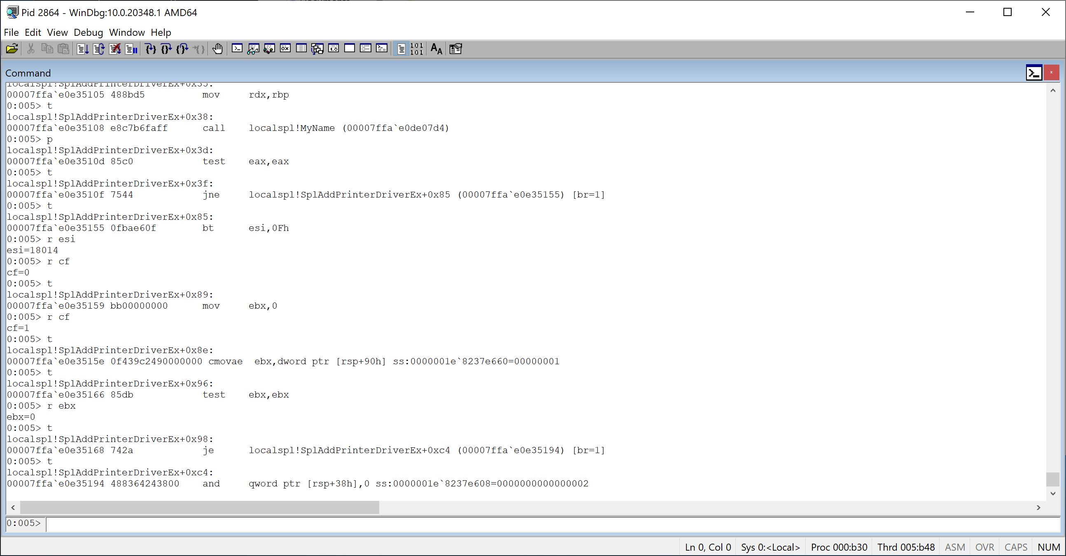Open the Command window from the toolbar
The width and height of the screenshot is (1066, 556).
[x=237, y=49]
